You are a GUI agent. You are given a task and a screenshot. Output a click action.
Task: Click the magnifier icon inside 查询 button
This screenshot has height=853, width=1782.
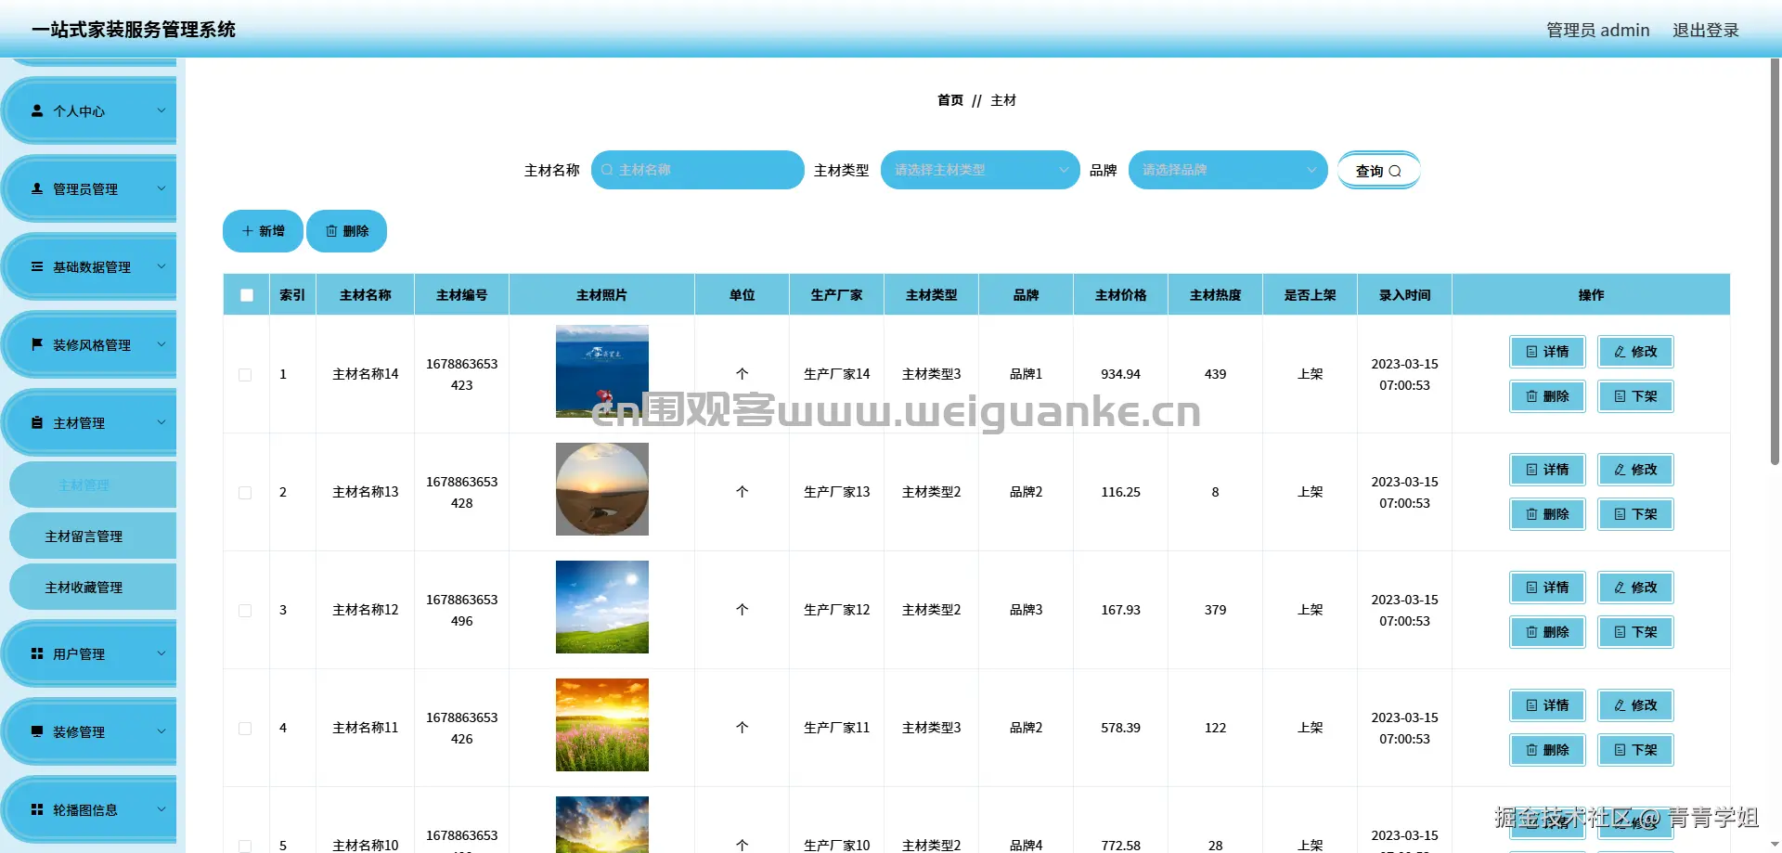(1396, 170)
